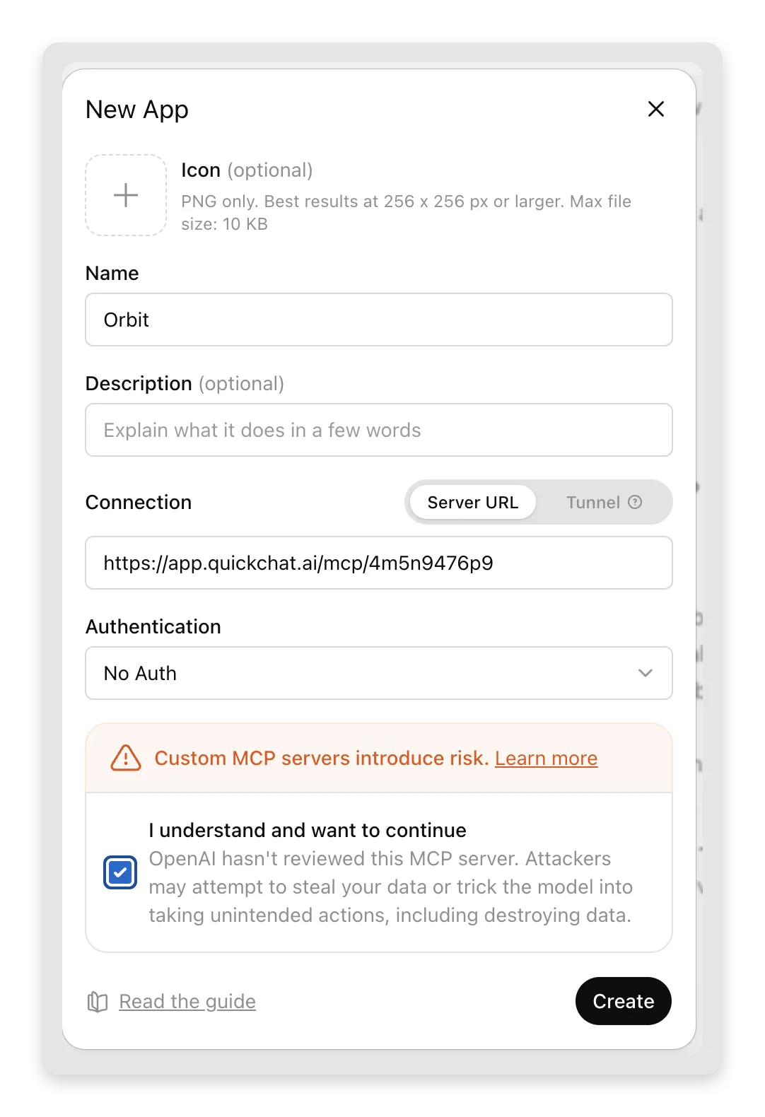Close the New App dialog
The height and width of the screenshot is (1117, 765).
(656, 109)
